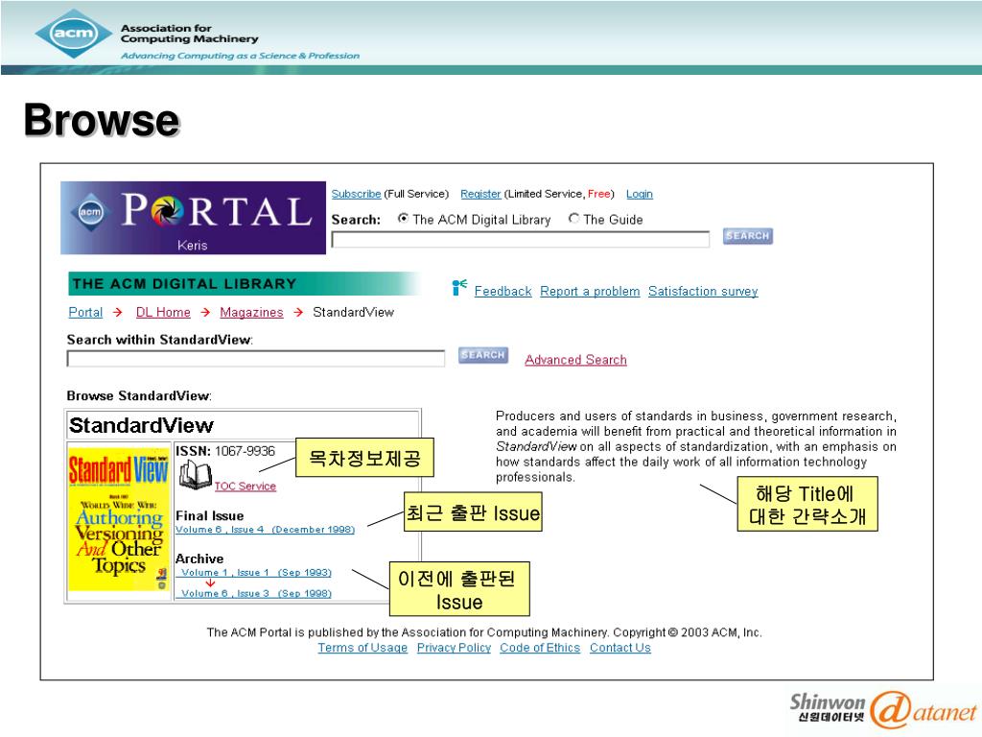Click the feedback person icon
Image resolution: width=982 pixels, height=737 pixels.
pos(459,288)
